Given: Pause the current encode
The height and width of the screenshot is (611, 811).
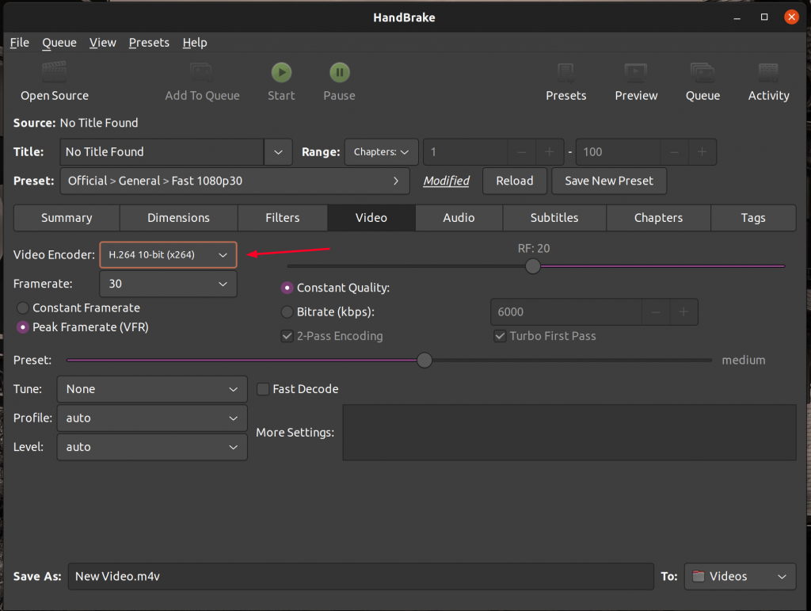Looking at the screenshot, I should click(339, 79).
